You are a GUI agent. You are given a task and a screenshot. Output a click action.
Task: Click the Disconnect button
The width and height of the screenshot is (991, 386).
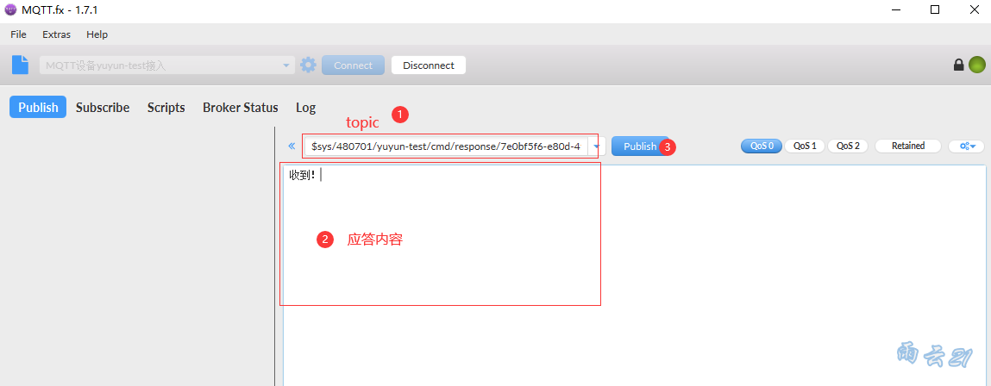click(429, 65)
